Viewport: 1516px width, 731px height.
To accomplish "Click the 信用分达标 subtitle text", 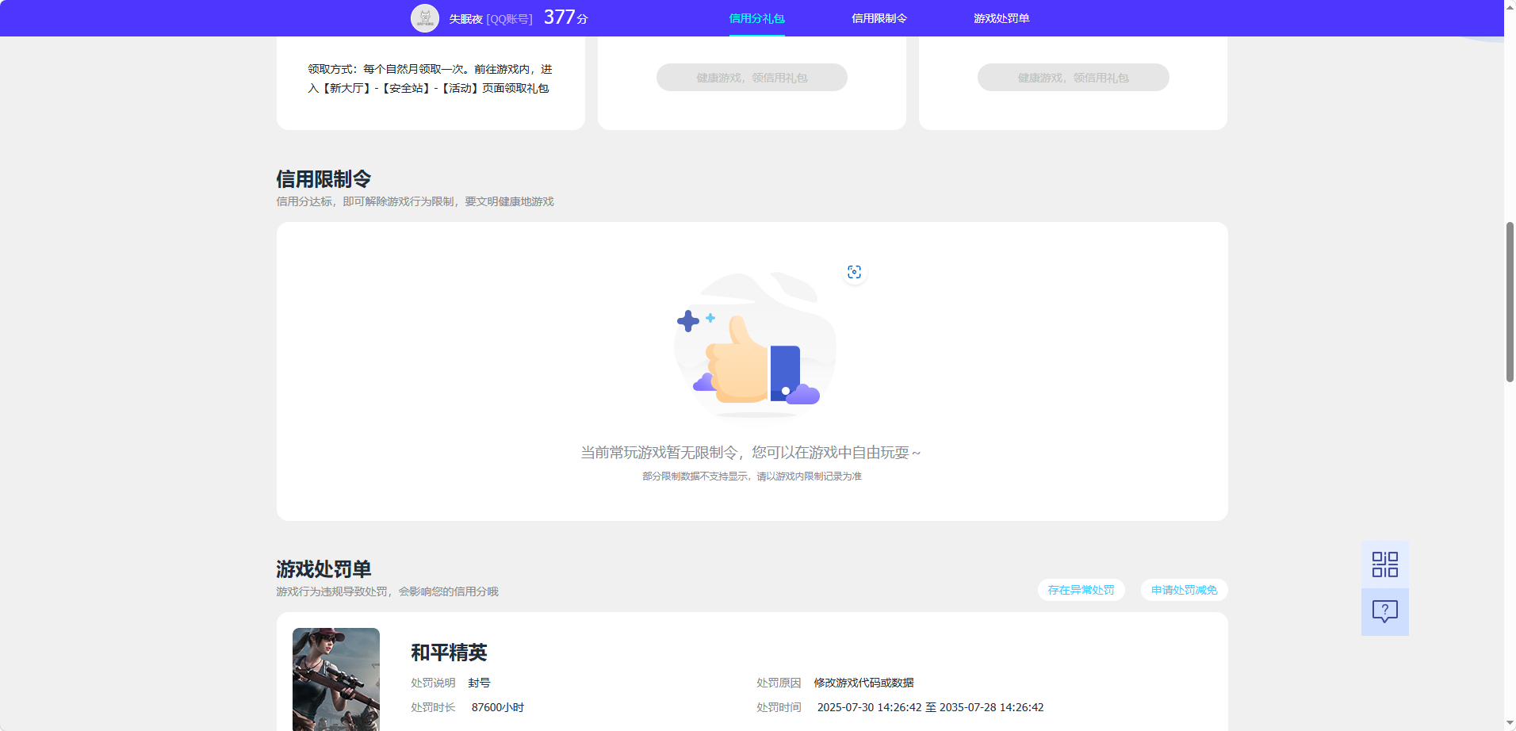I will tap(415, 201).
